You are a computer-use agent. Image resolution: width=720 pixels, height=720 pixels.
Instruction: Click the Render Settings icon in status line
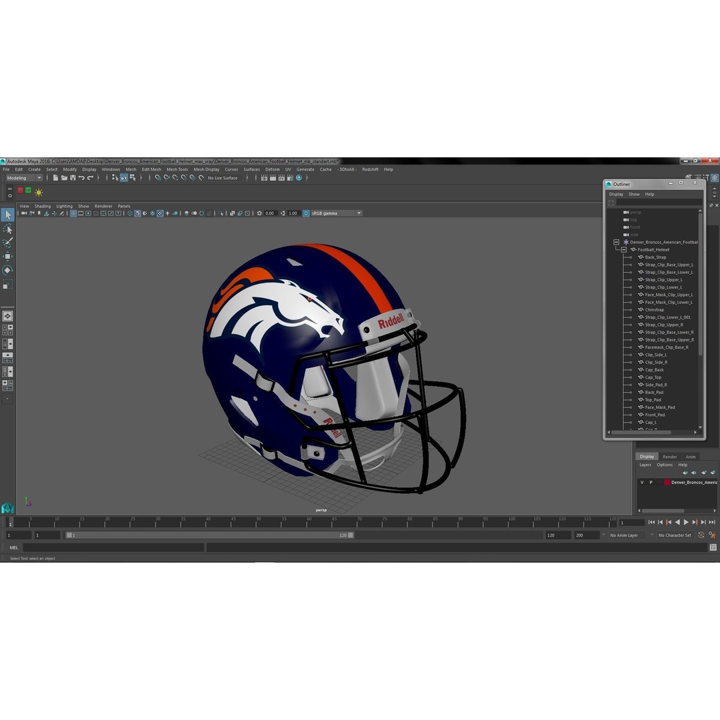pyautogui.click(x=290, y=178)
